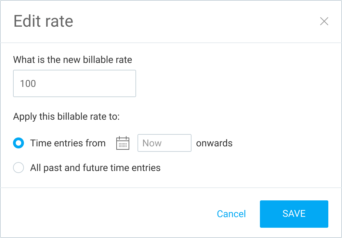
Task: Click the Now placeholder to open date options
Action: coord(164,143)
